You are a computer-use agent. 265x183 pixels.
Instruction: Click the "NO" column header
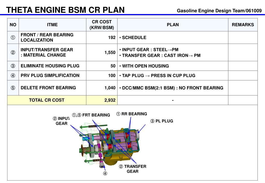13,25
